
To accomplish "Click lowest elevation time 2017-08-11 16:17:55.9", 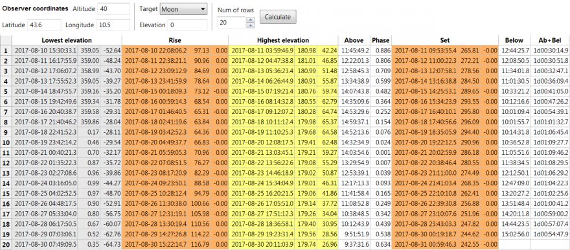I will pos(46,61).
